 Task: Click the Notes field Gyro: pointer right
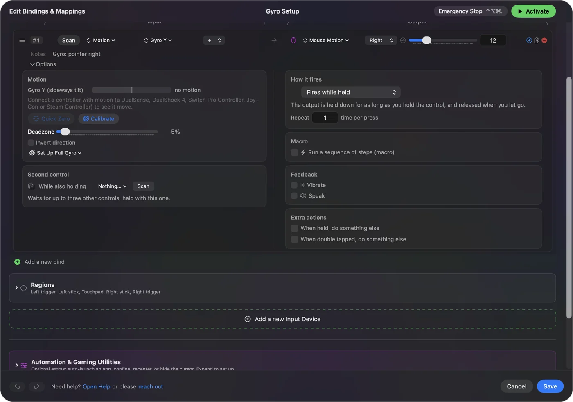77,54
